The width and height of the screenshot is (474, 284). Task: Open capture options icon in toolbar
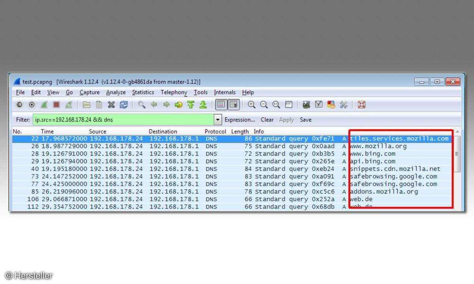point(32,105)
